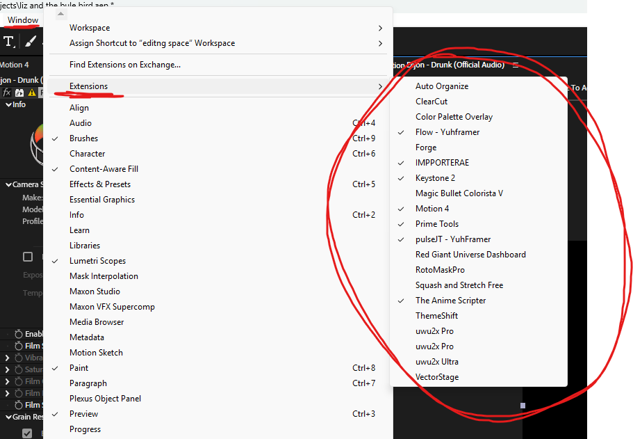
Task: Click Find Extensions on Exchange
Action: coord(218,65)
